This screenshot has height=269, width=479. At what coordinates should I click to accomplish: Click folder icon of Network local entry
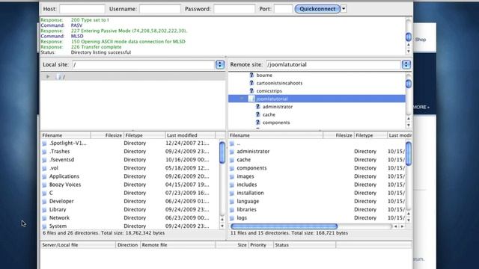(x=45, y=218)
